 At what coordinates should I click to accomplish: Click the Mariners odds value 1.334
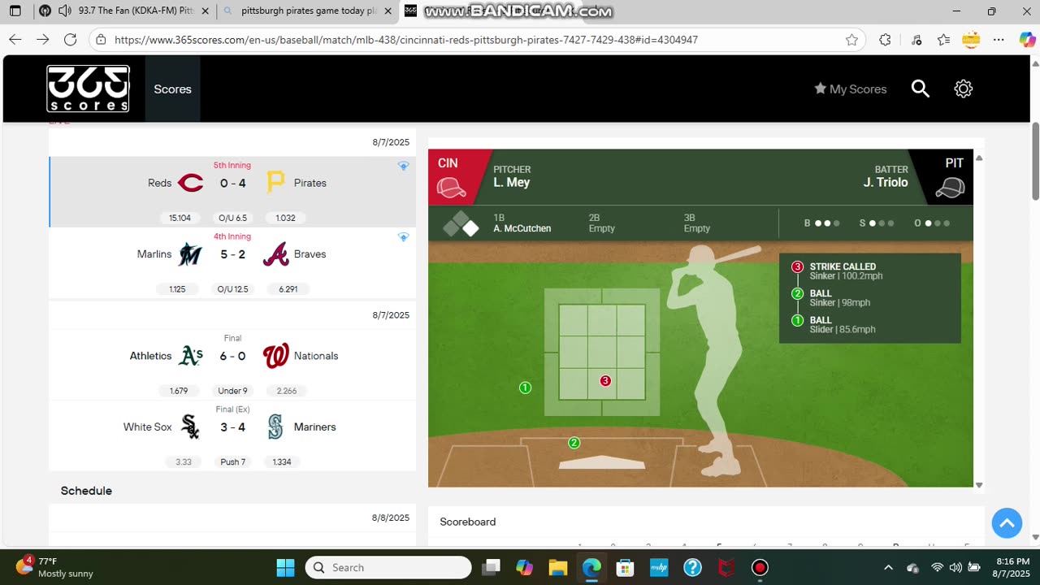point(282,461)
